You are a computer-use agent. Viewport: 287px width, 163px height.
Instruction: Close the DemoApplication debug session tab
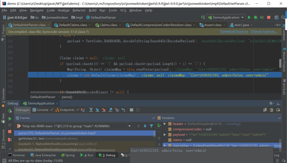click(x=57, y=103)
